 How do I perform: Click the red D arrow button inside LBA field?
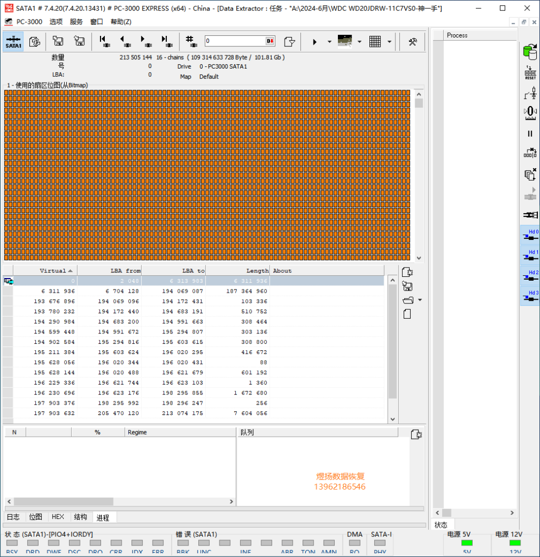point(270,41)
